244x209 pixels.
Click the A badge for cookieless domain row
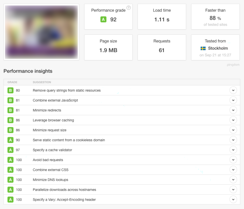click(x=10, y=140)
